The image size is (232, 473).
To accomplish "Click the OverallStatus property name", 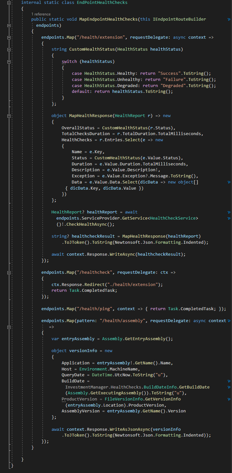I will pos(78,128).
